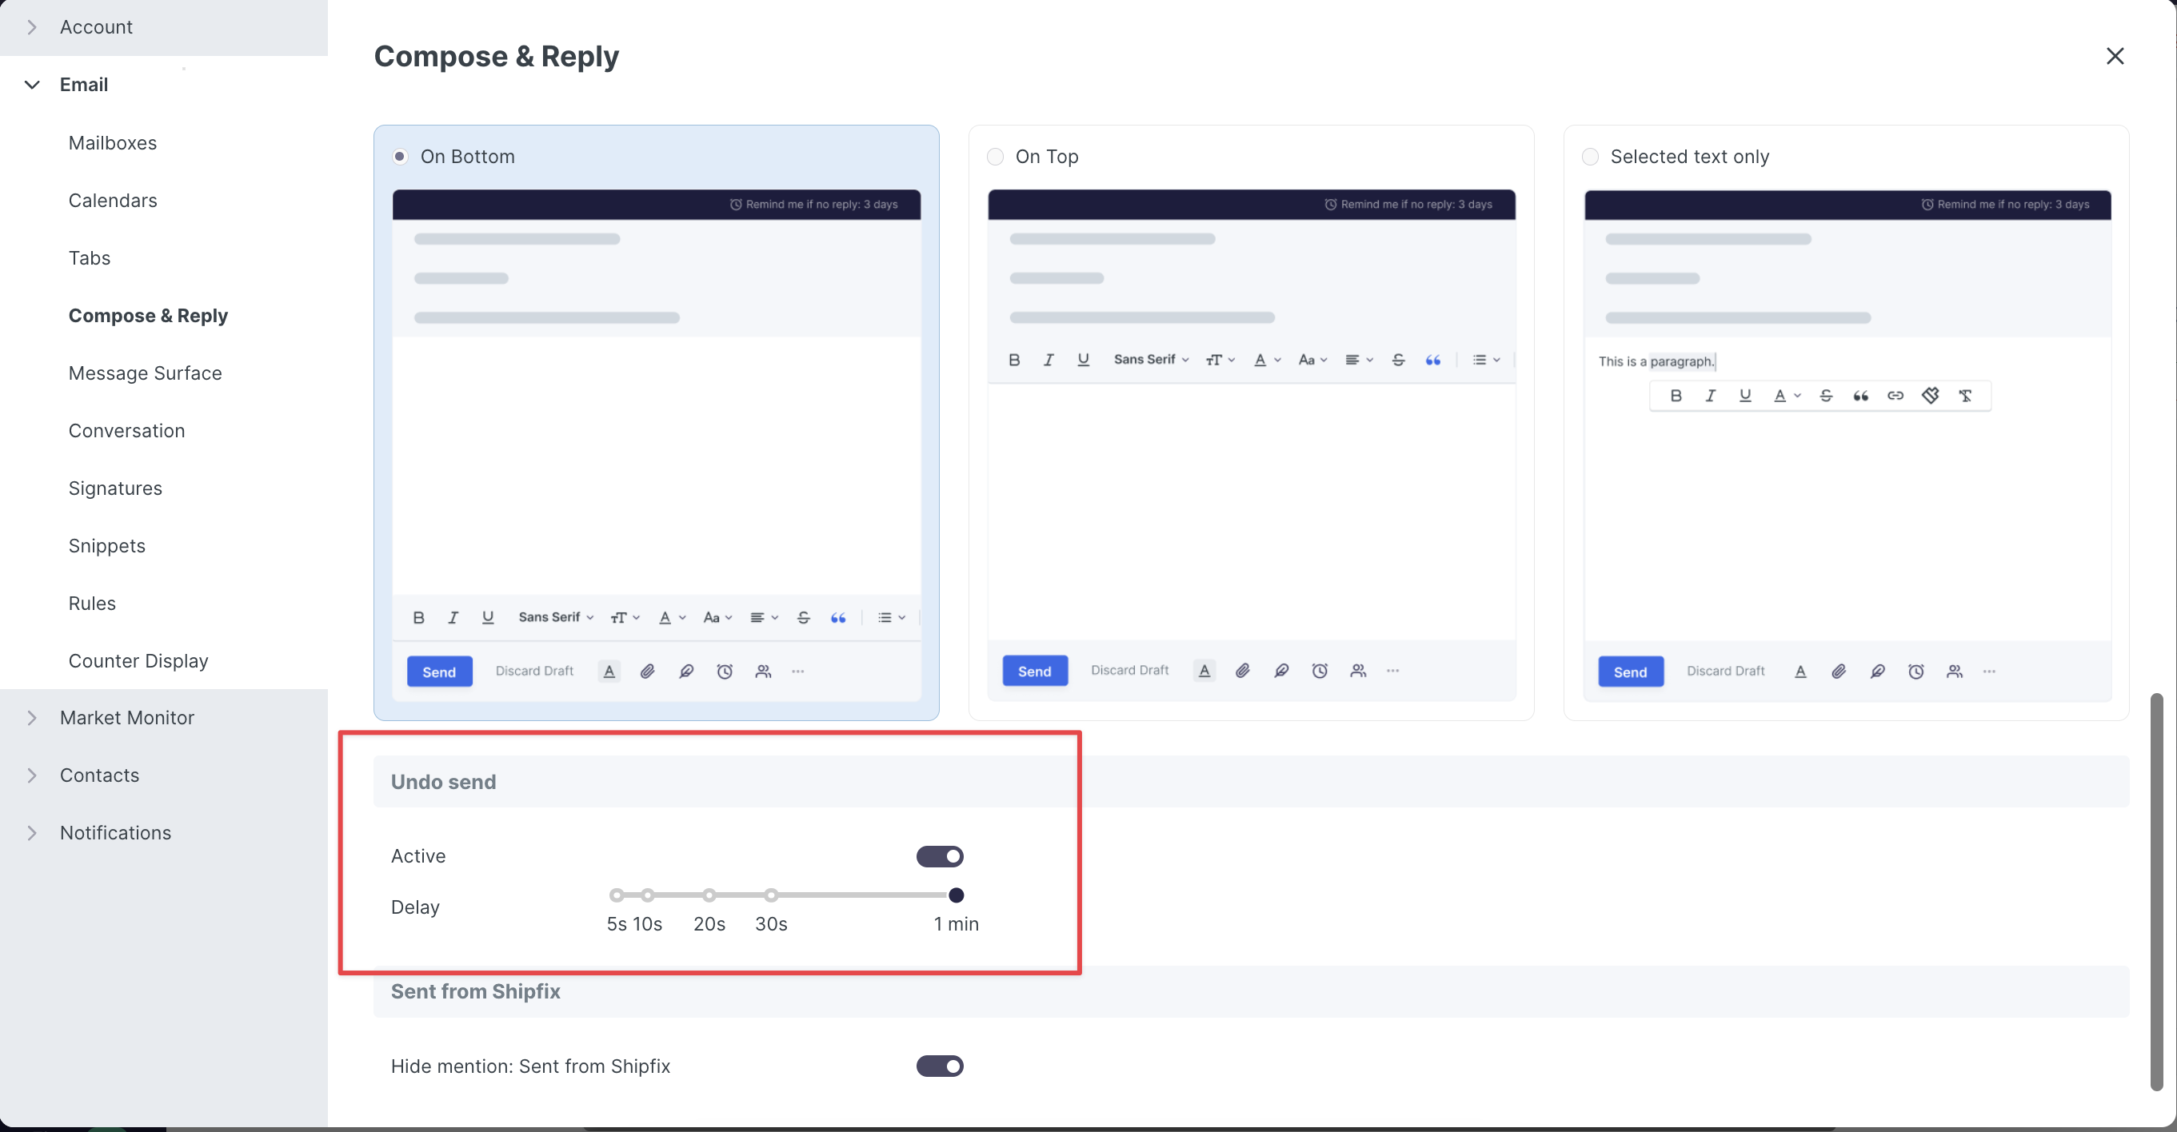
Task: Insert a signature using the quill icon
Action: [x=686, y=671]
